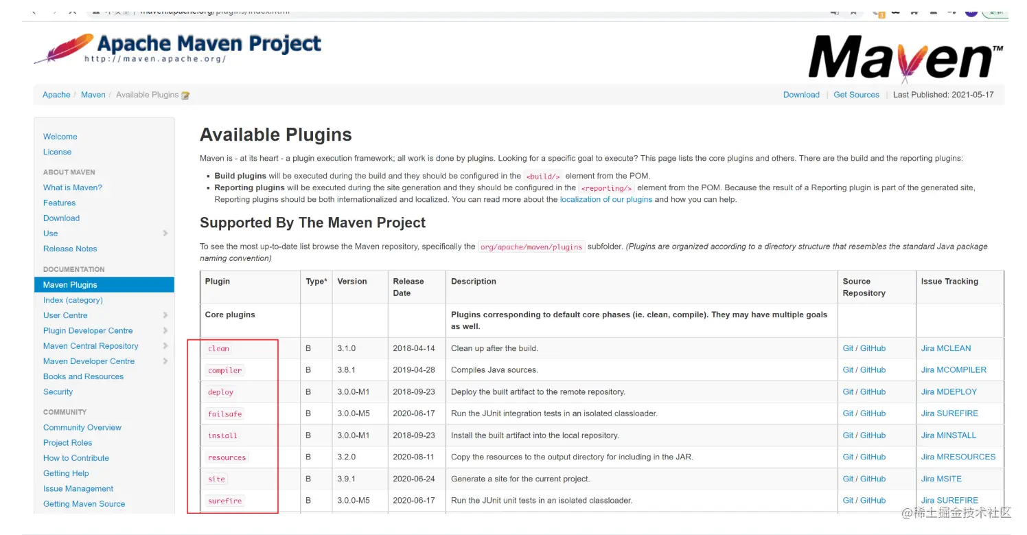Open the resources plugin link
Viewport: 1027px width, 535px height.
tap(227, 457)
